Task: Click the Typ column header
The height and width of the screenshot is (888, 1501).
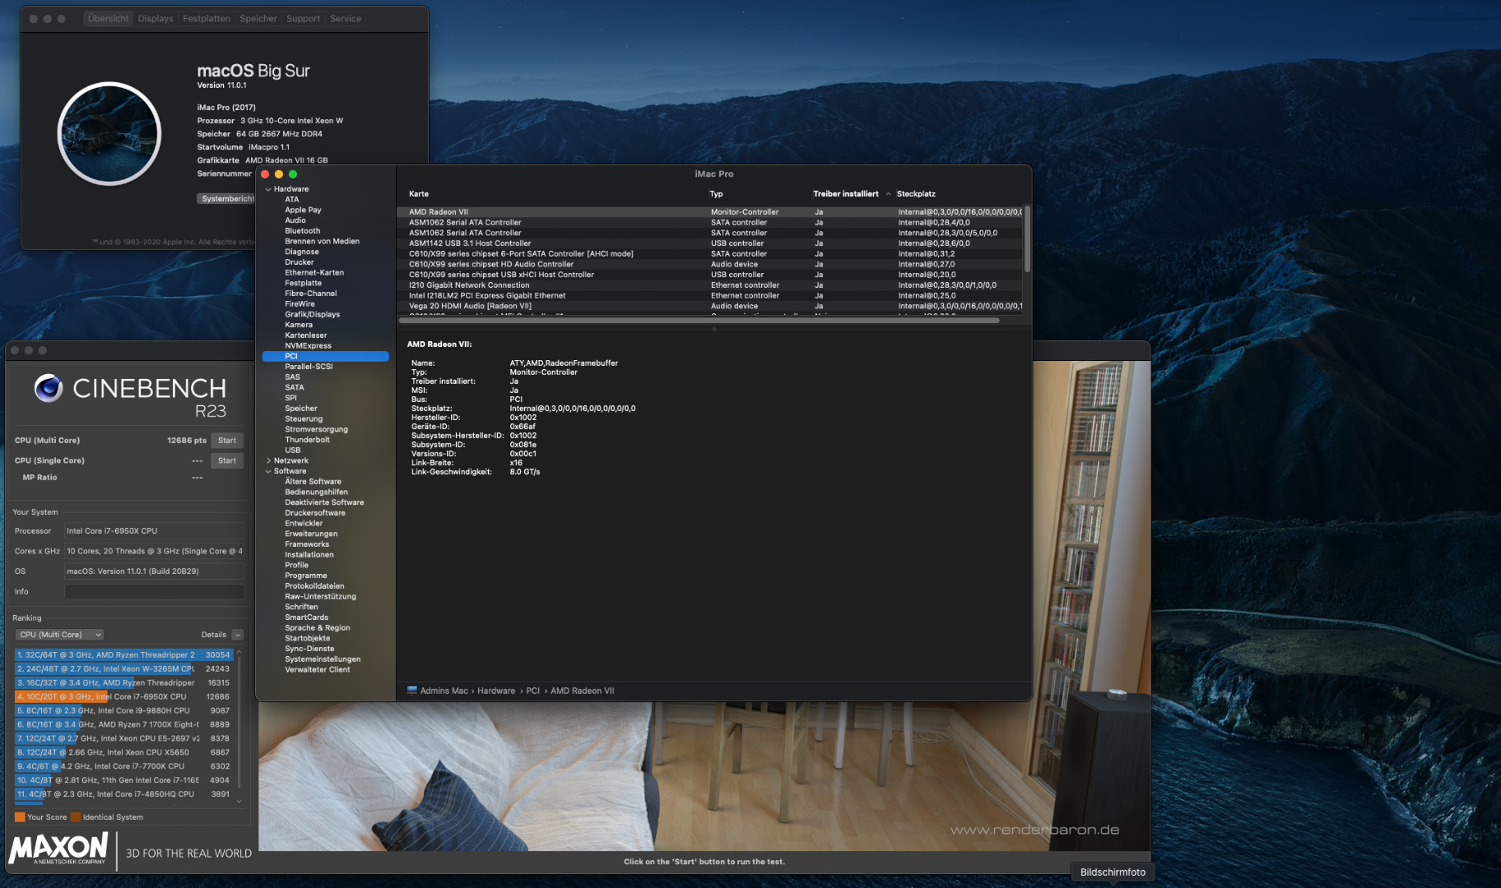Action: 716,194
